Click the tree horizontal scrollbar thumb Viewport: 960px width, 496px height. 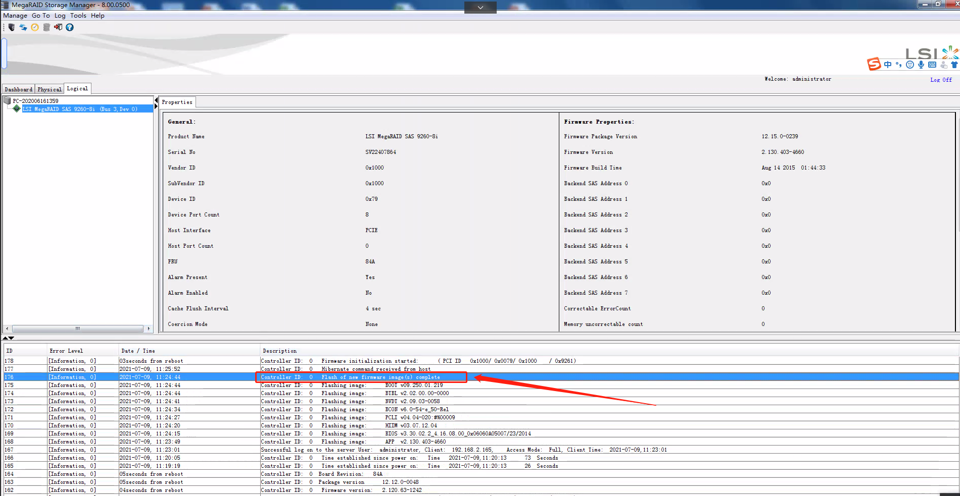point(78,328)
